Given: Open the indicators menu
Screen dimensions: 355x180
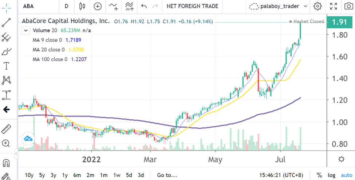Looking at the screenshot, I should point(114,6).
